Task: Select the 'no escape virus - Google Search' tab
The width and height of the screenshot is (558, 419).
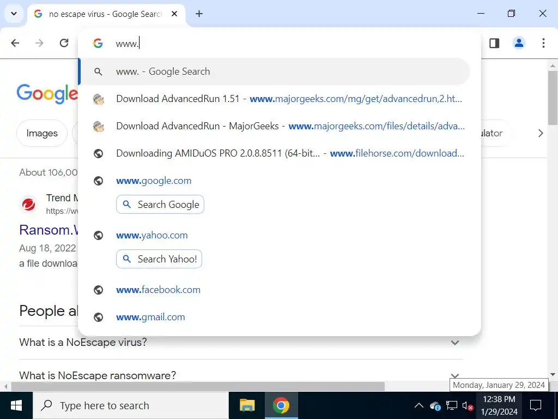Action: tap(105, 14)
